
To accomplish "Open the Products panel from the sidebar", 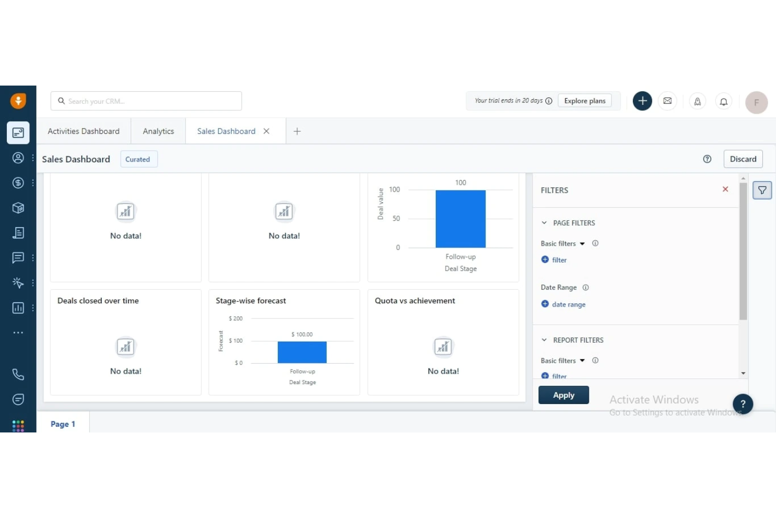I will [18, 208].
